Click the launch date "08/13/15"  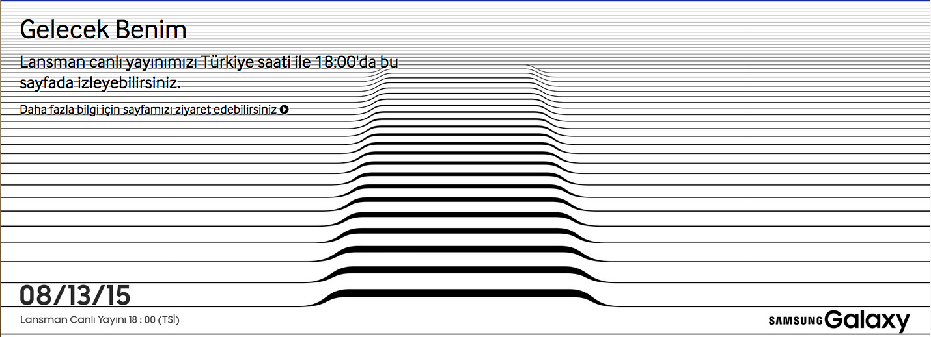tap(76, 295)
